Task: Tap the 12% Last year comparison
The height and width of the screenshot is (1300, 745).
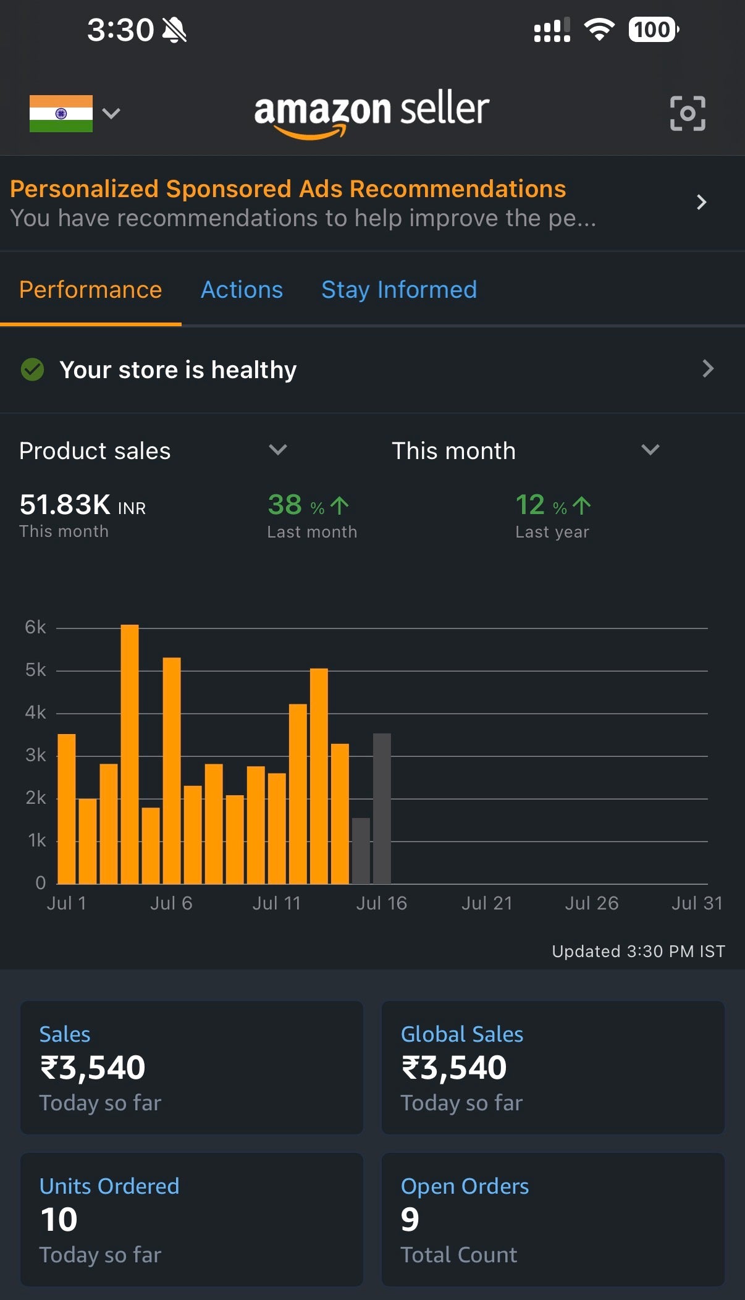Action: [553, 515]
